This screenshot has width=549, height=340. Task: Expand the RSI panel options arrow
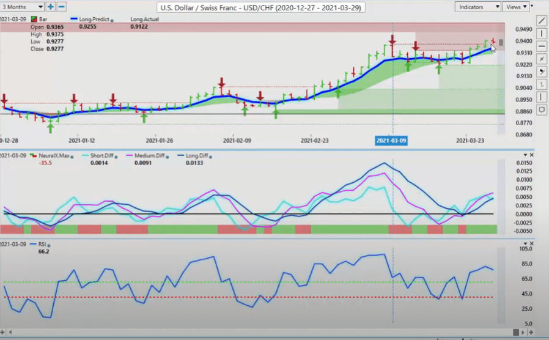click(x=525, y=243)
